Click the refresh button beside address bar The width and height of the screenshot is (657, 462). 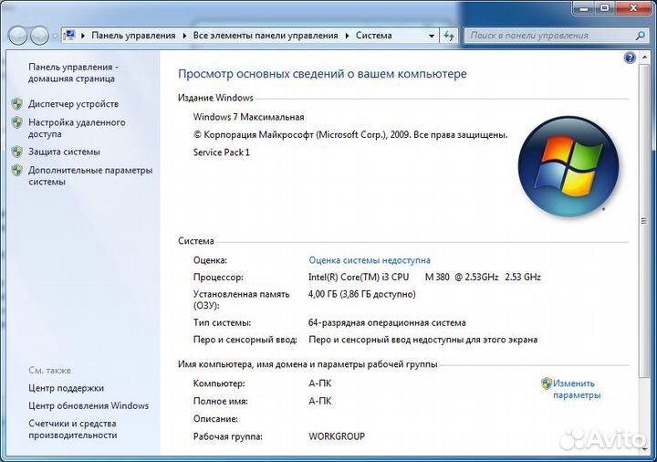(x=449, y=36)
